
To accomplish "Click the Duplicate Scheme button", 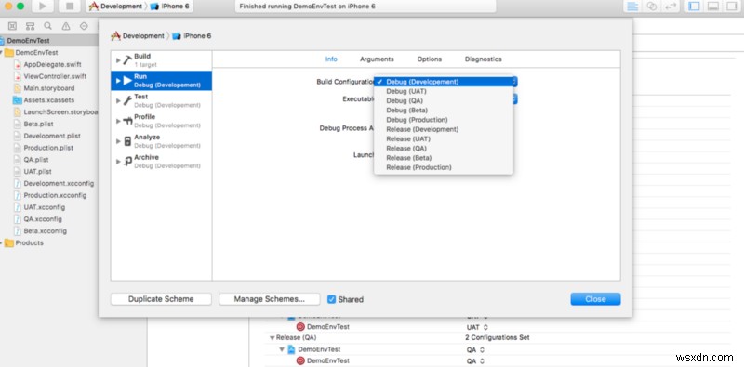I will [161, 299].
